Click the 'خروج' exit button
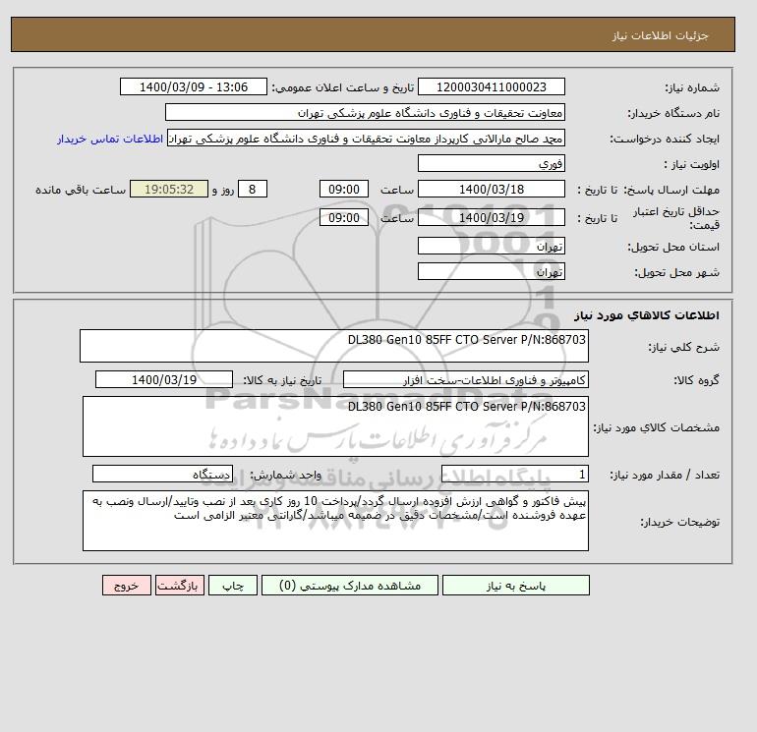The width and height of the screenshot is (757, 732). [x=127, y=586]
